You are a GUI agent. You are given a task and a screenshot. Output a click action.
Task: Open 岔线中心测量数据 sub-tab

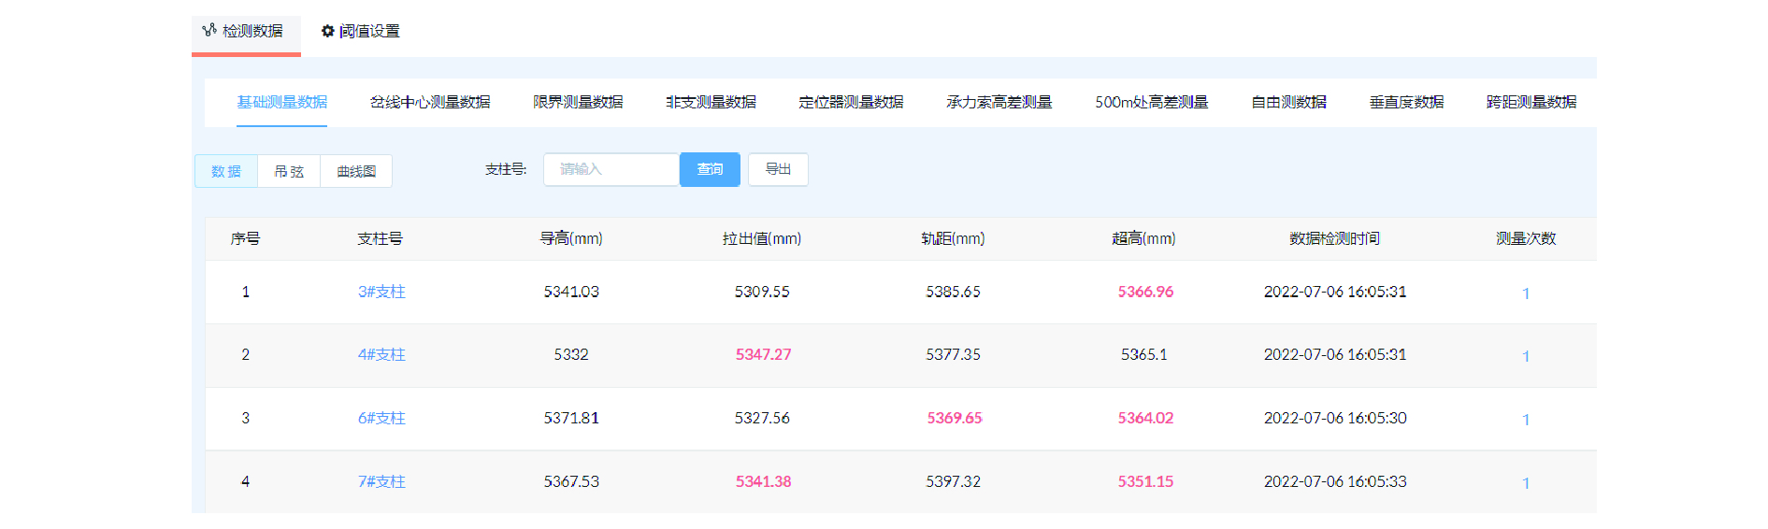coord(429,102)
